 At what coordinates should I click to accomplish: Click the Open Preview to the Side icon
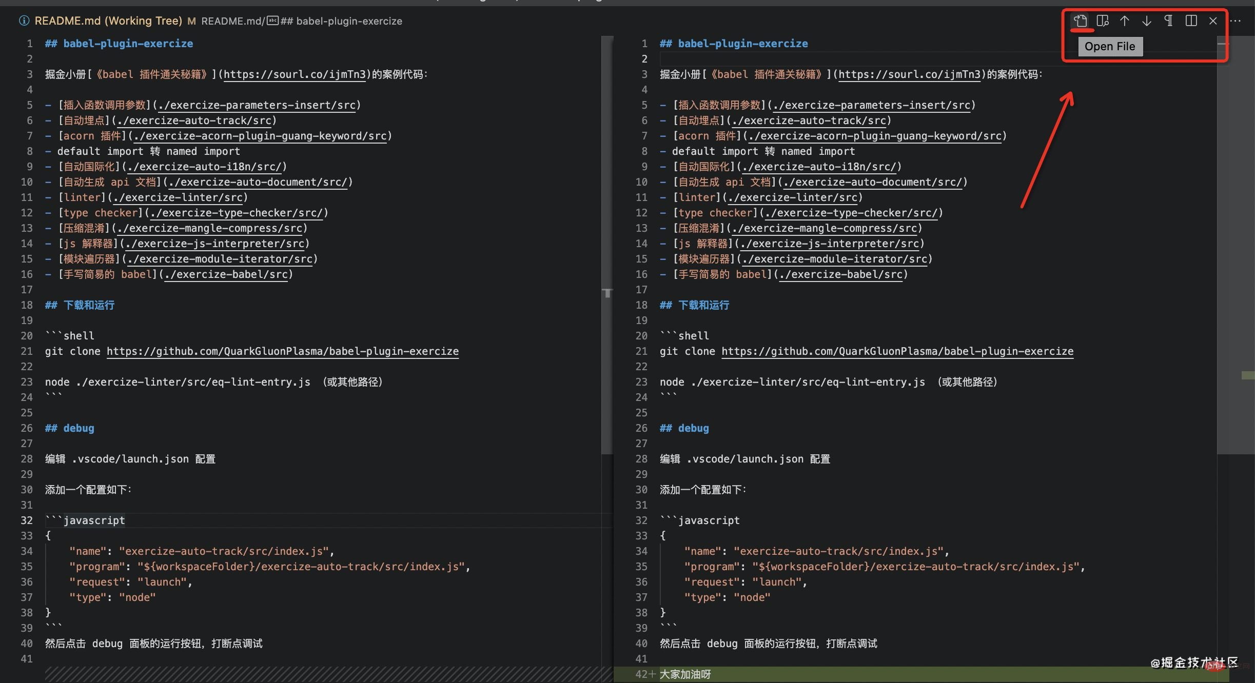[x=1102, y=21]
